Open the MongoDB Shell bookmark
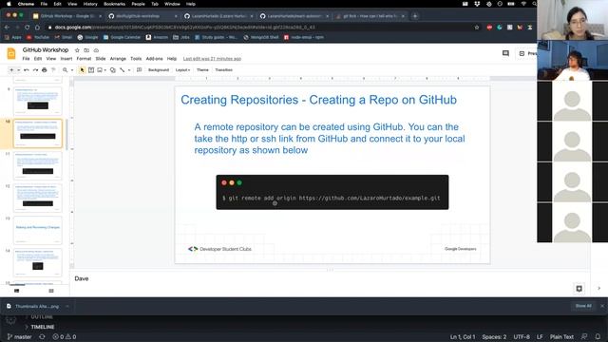The image size is (608, 342). pyautogui.click(x=261, y=38)
